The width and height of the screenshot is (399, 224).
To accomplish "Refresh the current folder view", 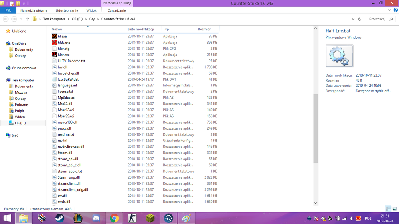I will tap(359, 19).
